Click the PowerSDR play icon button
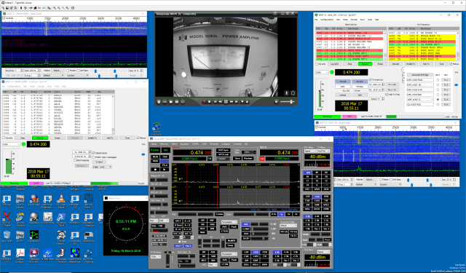This screenshot has width=466, height=273. point(164,170)
